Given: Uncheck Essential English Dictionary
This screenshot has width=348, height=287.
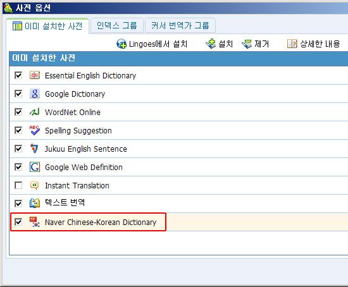Looking at the screenshot, I should click(x=18, y=75).
